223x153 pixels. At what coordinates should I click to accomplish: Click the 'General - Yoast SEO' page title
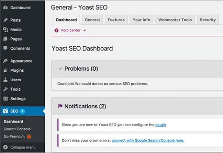pos(79,7)
